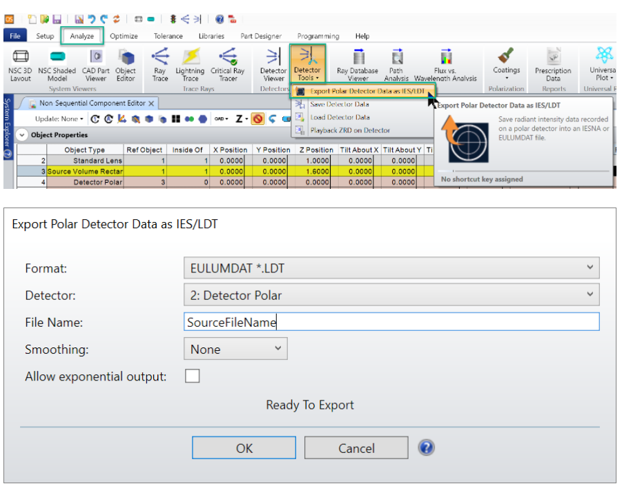Click the Save As icon in quick toolbar
This screenshot has width=622, height=495.
click(x=79, y=19)
